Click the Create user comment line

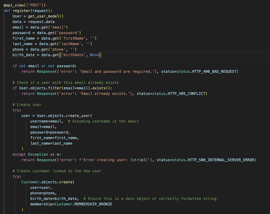tap(26, 104)
